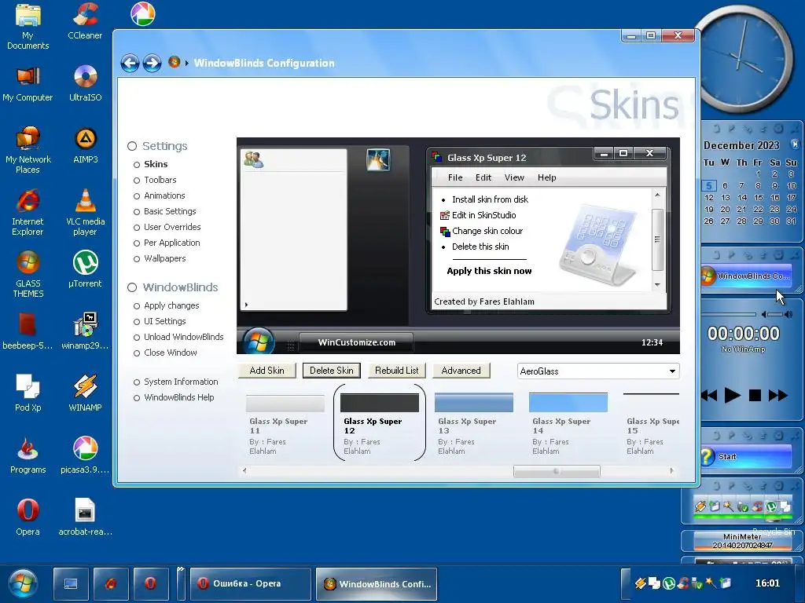
Task: Launch UltraISO desktop shortcut
Action: coord(85,83)
